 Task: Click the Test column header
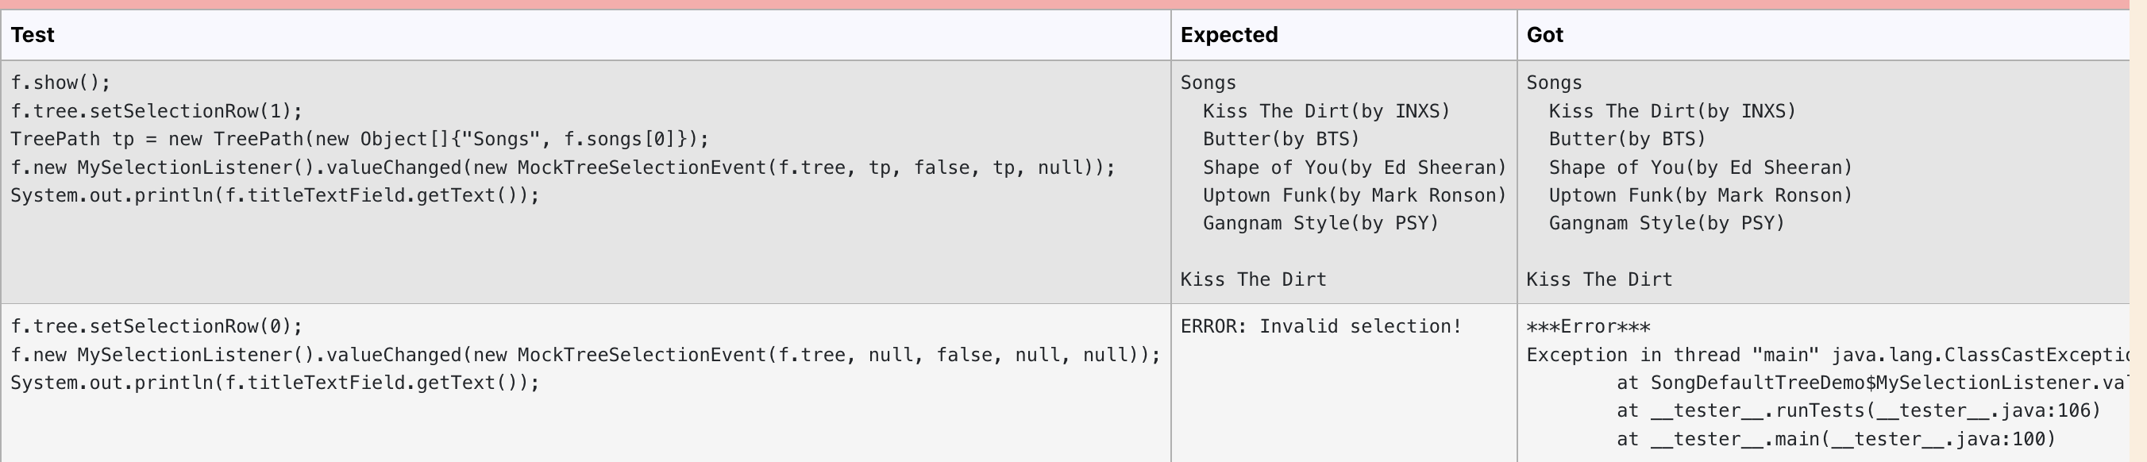[33, 35]
